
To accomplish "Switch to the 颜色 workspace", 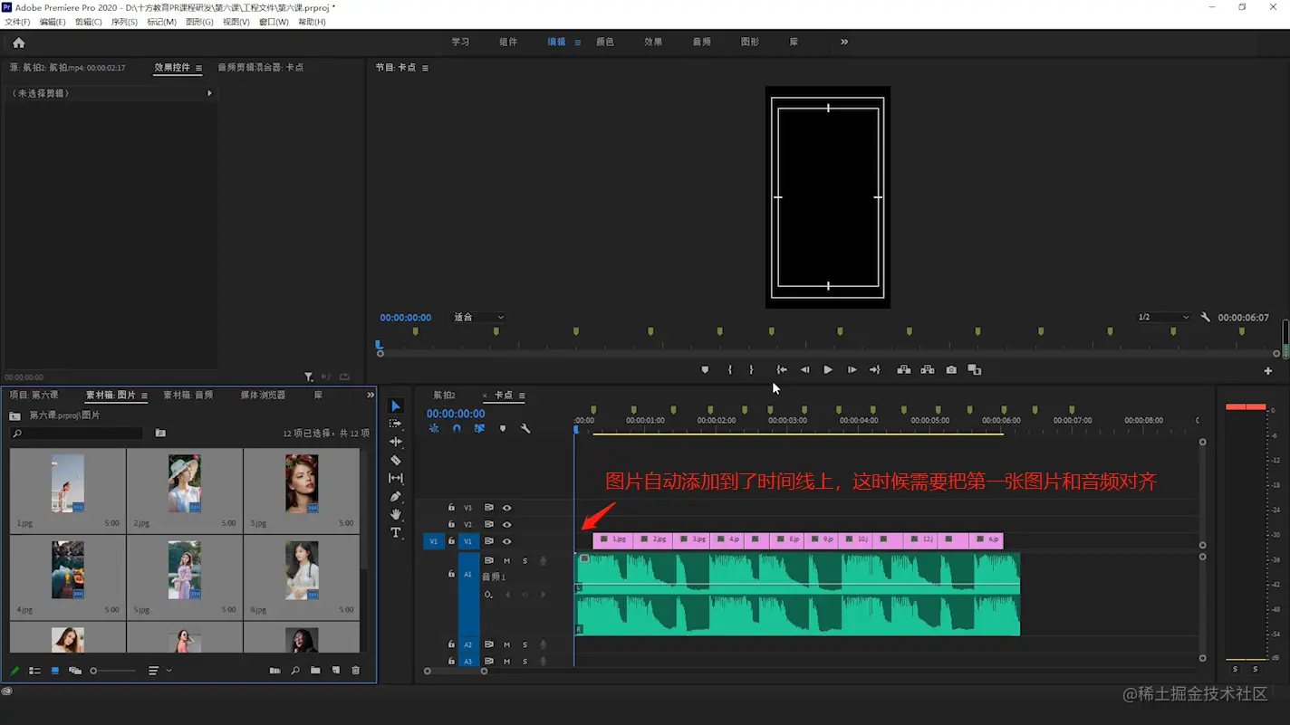I will [x=605, y=42].
